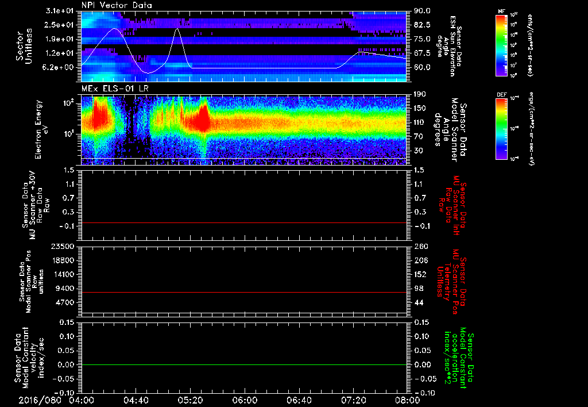Click the 10¹ electron energy tick label
Screen dimensions: 588x407
click(x=68, y=134)
